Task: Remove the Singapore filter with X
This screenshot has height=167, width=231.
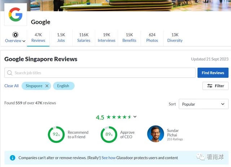Action: point(47,86)
